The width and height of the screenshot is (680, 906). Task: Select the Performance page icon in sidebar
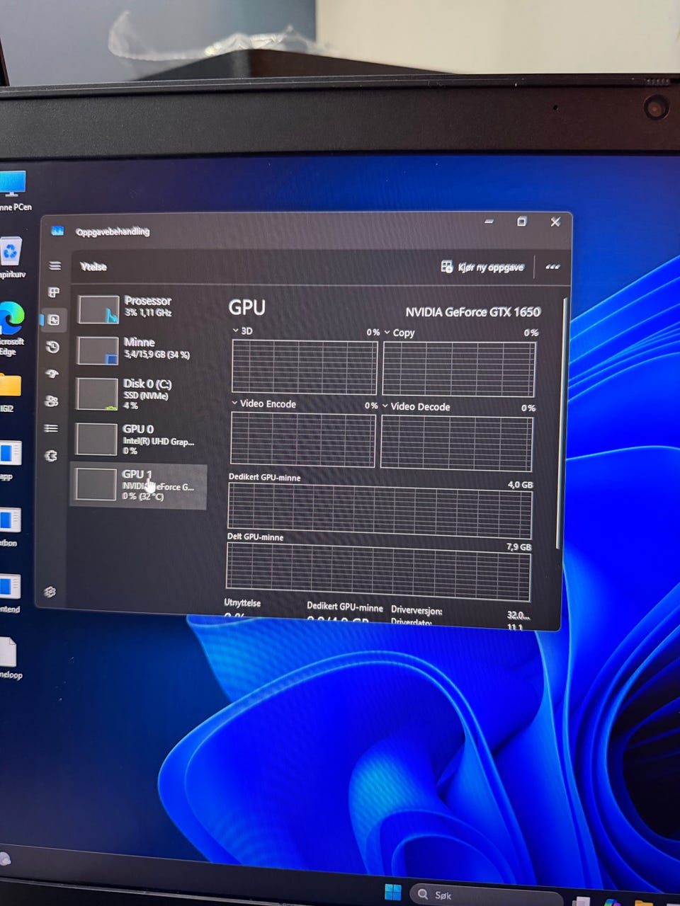click(x=54, y=319)
